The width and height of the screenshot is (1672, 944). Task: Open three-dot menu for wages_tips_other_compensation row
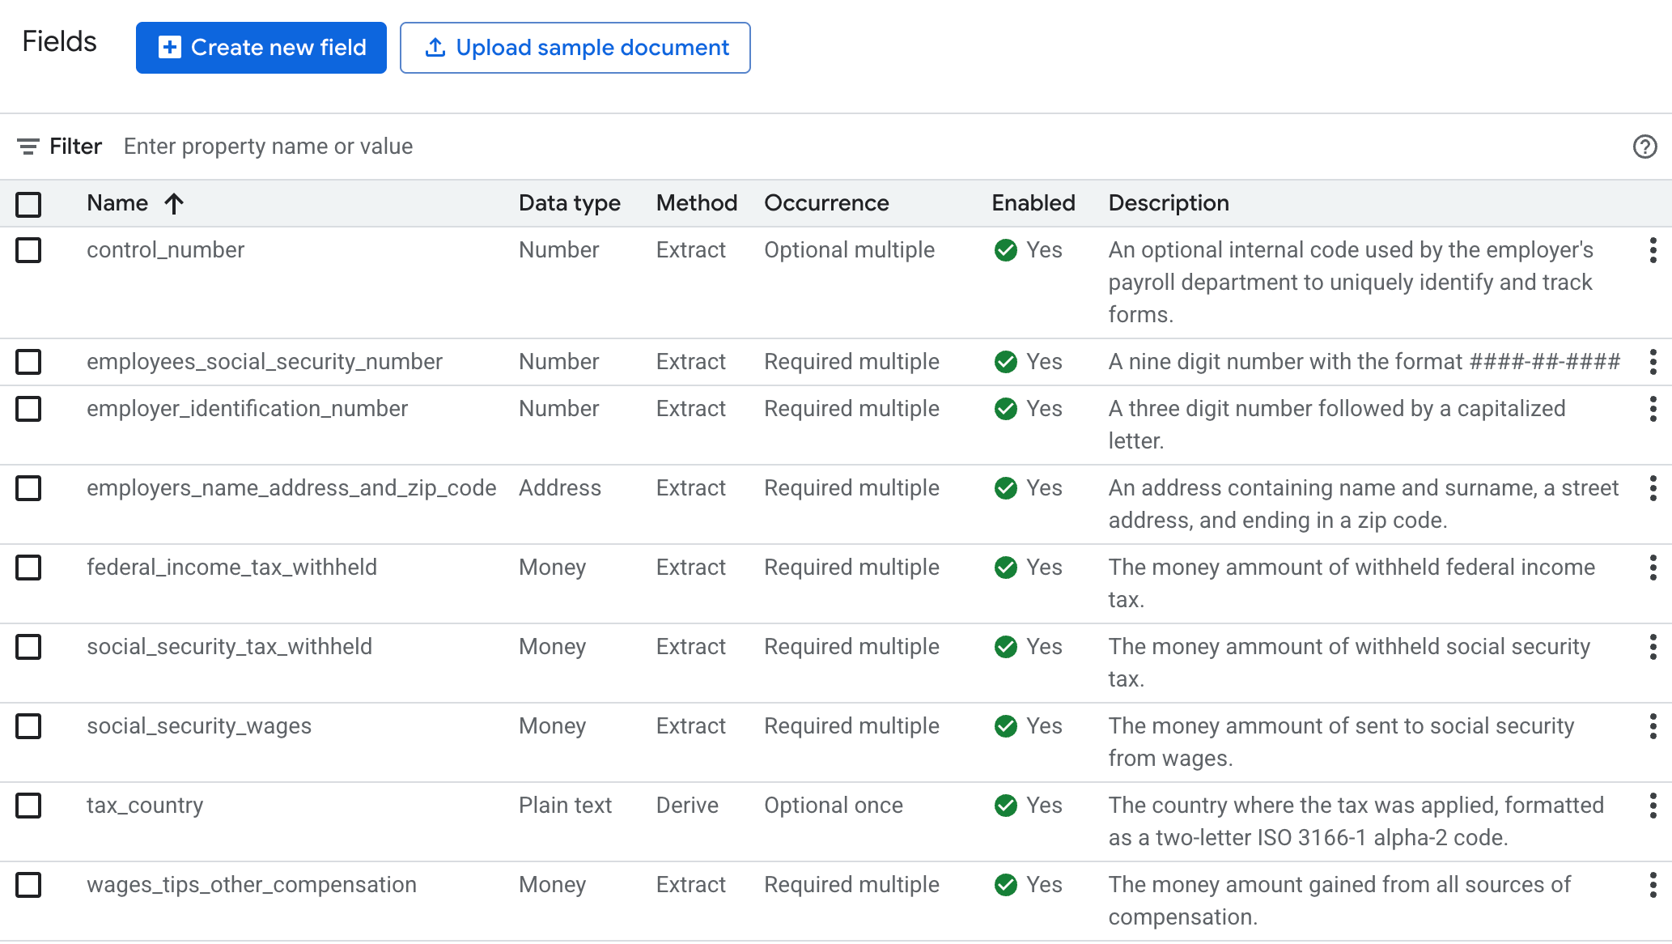(x=1653, y=885)
